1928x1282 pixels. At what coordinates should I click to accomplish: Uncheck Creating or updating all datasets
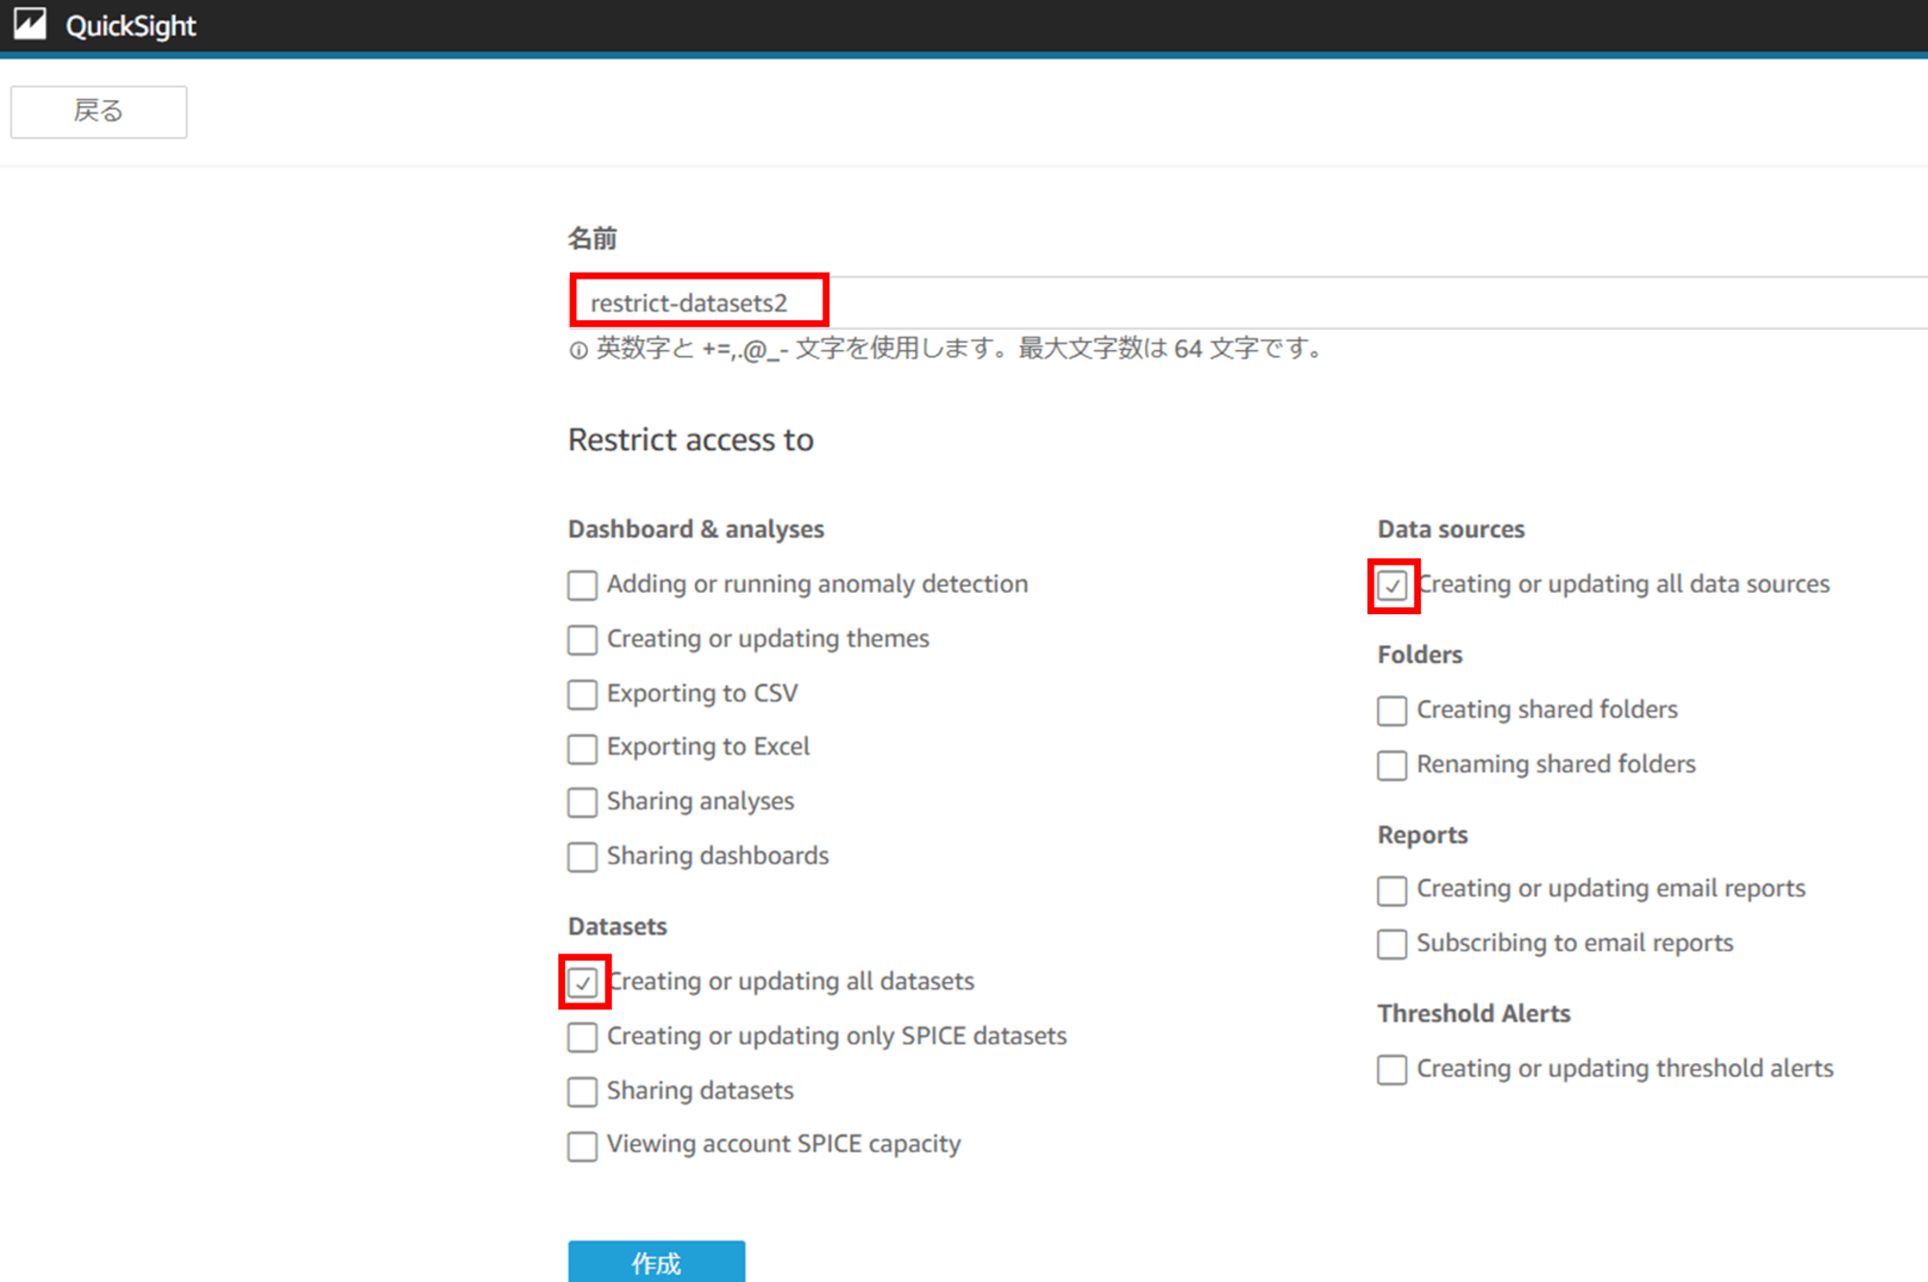coord(582,982)
